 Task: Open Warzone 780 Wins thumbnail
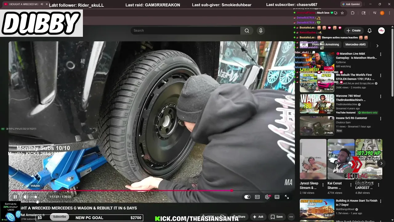[317, 104]
